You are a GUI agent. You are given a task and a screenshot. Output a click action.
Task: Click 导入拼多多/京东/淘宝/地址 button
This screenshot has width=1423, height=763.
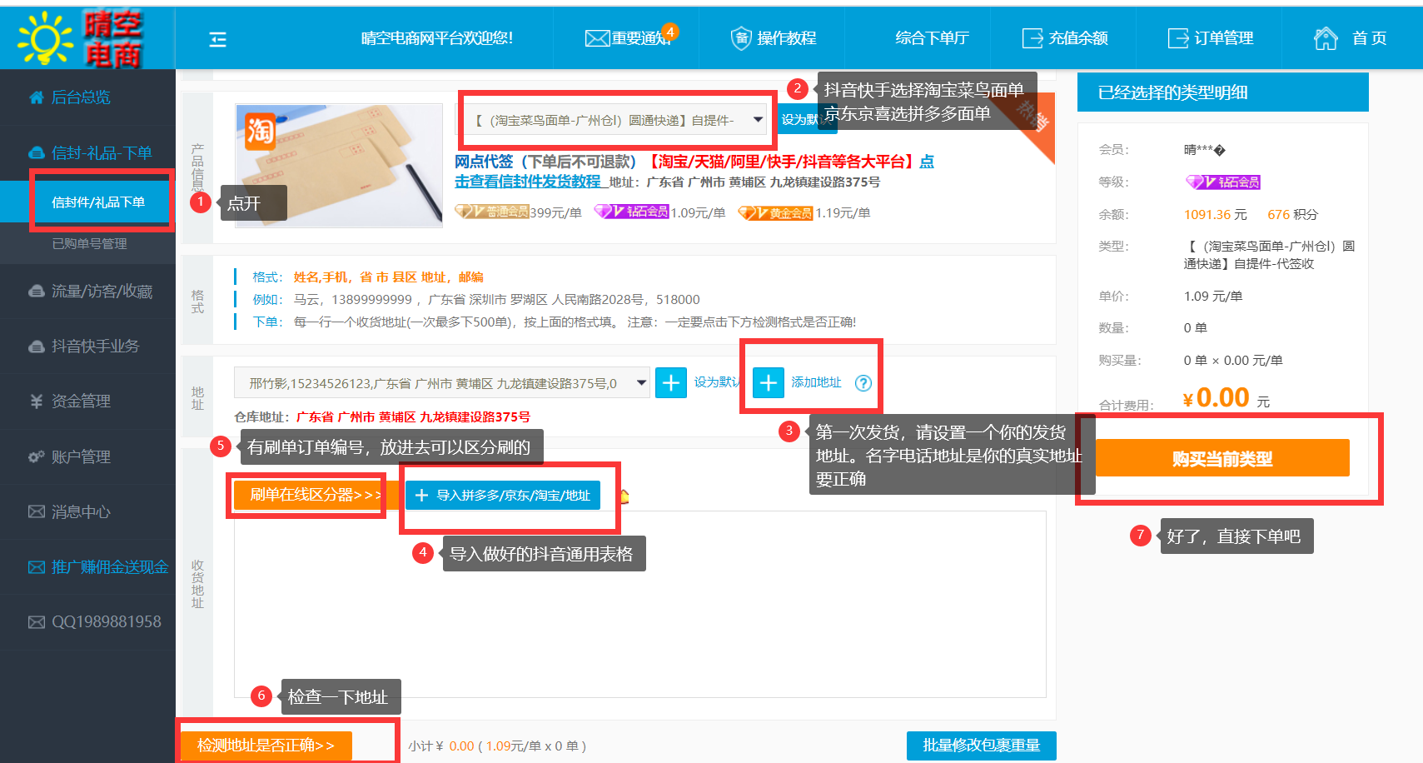[503, 495]
